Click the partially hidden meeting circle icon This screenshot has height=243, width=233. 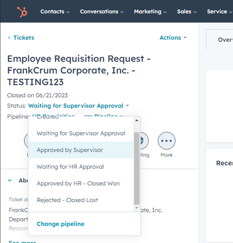click(x=144, y=140)
